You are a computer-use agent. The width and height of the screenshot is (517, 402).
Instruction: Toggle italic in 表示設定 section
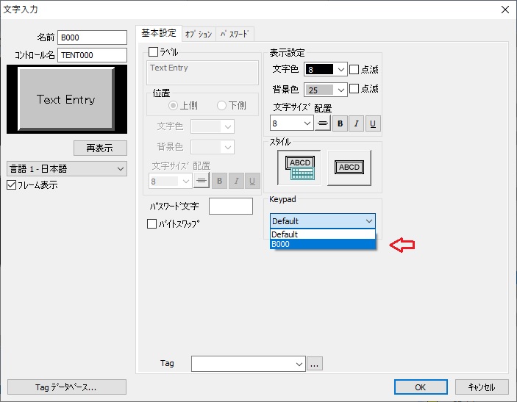click(x=356, y=123)
